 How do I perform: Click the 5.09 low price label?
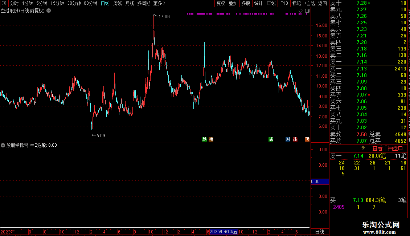tap(101, 135)
